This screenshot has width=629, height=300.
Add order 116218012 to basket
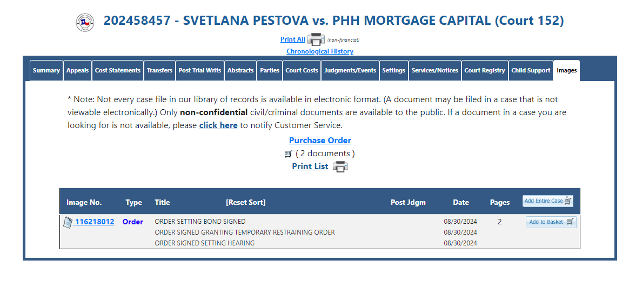pyautogui.click(x=551, y=222)
